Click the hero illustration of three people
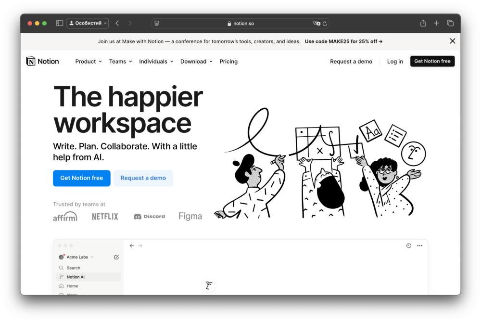The height and width of the screenshot is (322, 481). click(320, 163)
